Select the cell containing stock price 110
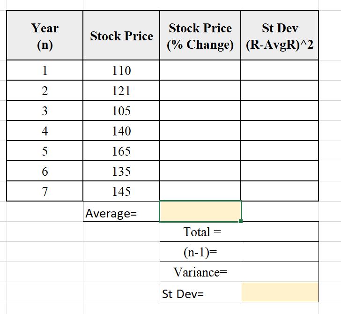 click(x=121, y=70)
